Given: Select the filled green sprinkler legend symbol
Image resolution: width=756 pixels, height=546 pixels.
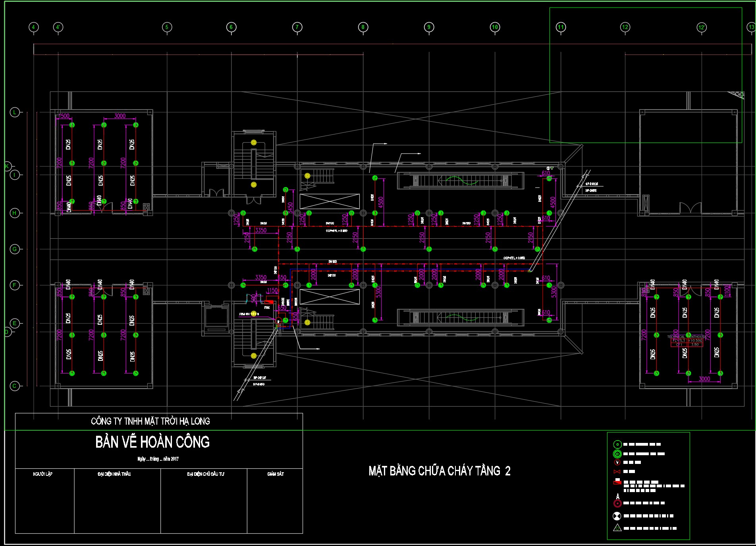Looking at the screenshot, I should 617,454.
